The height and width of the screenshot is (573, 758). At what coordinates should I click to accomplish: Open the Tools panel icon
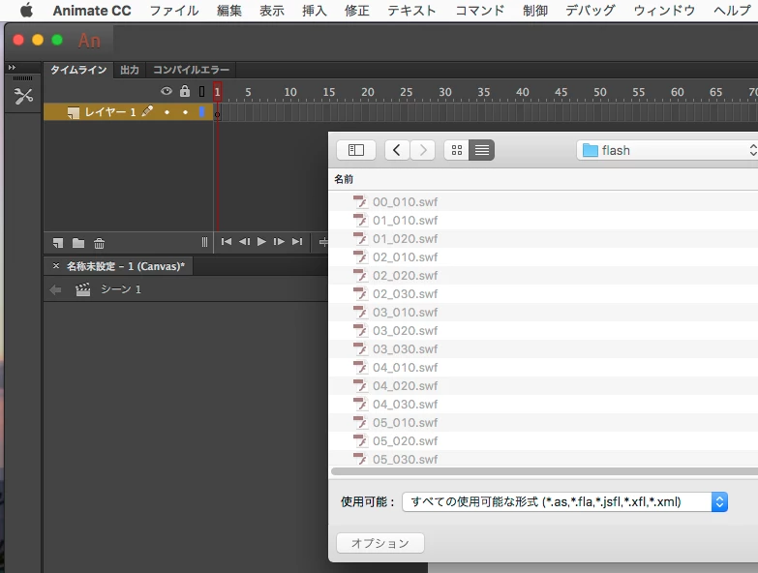click(x=22, y=96)
